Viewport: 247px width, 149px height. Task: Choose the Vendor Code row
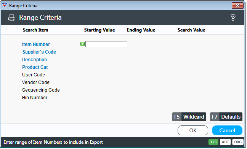pos(36,82)
